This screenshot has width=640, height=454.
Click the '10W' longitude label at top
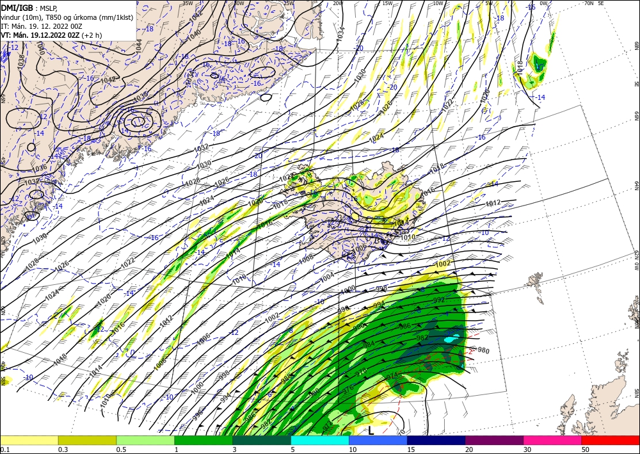[438, 3]
